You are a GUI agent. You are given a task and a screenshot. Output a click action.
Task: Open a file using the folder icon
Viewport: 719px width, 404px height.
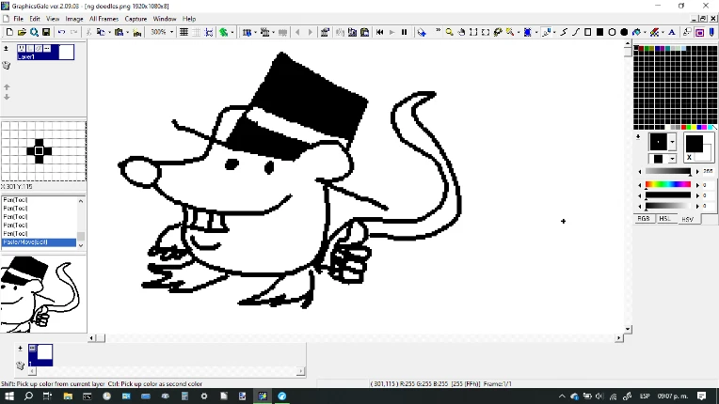pos(22,32)
